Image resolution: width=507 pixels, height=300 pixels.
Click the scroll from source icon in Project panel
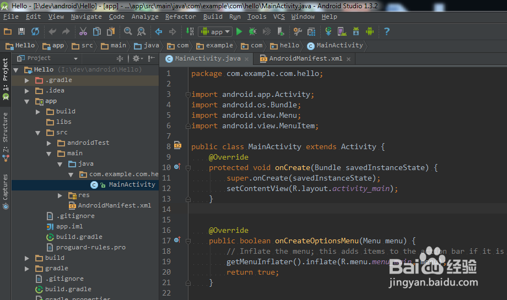click(x=120, y=58)
